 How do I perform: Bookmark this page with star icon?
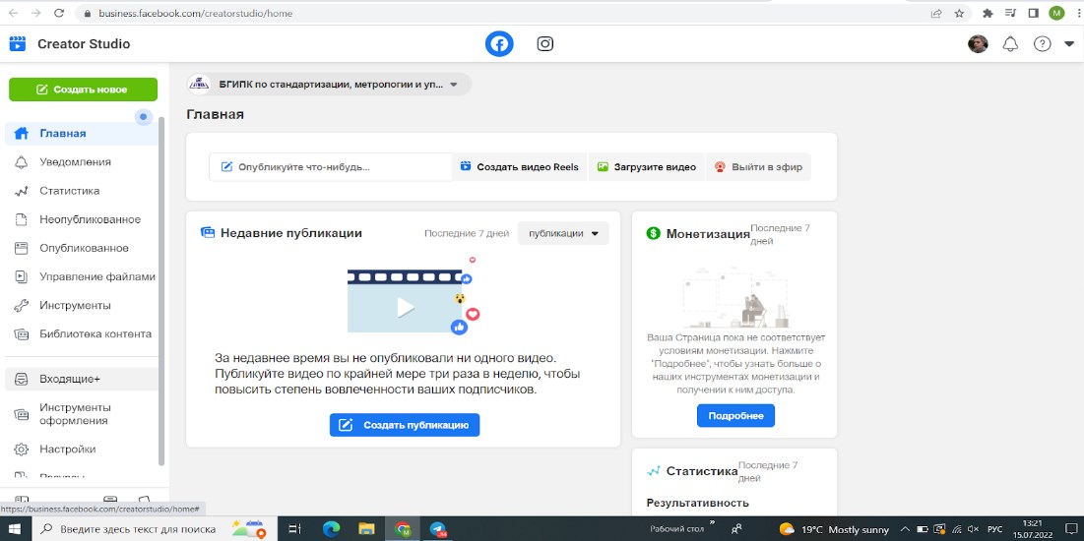click(x=959, y=14)
